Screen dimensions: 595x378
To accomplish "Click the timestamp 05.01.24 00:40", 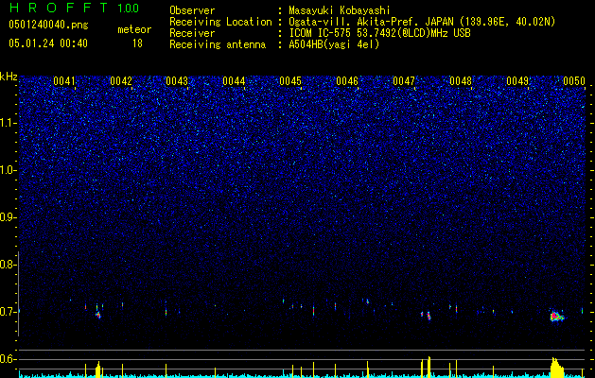I will pyautogui.click(x=48, y=43).
